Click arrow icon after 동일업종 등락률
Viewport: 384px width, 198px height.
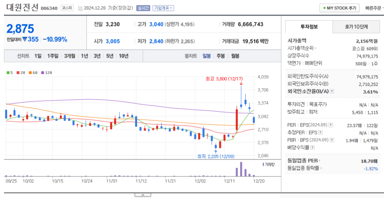coord(321,168)
